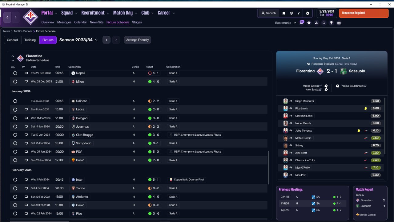This screenshot has width=394, height=222.
Task: Click the Coppa Italia competition icon on the Inter row
Action: point(171,180)
